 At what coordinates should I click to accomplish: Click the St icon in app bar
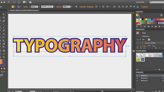pyautogui.click(x=19, y=2)
